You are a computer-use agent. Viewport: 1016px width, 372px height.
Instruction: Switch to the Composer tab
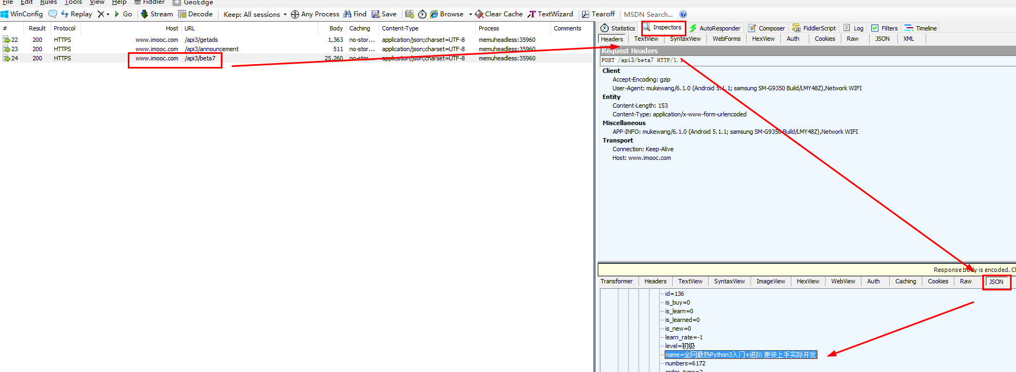click(x=766, y=28)
